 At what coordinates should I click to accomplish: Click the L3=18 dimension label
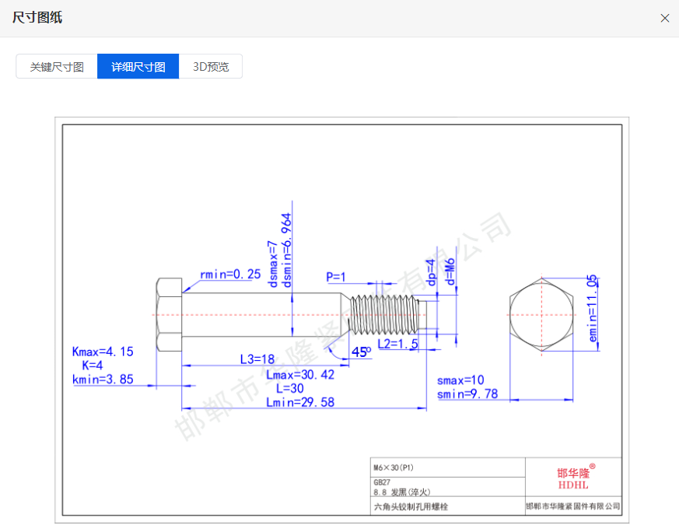[257, 359]
